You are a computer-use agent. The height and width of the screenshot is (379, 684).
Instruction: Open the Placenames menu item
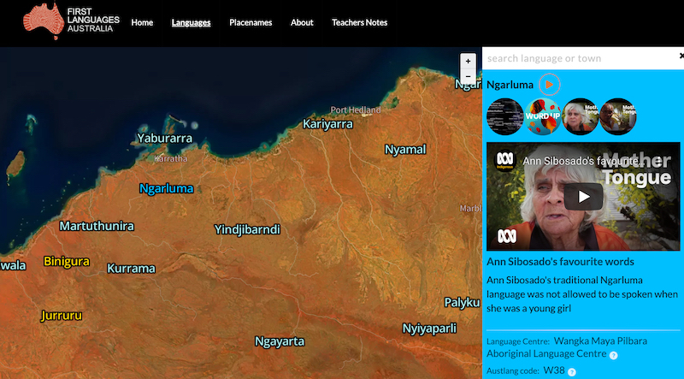[x=251, y=23]
